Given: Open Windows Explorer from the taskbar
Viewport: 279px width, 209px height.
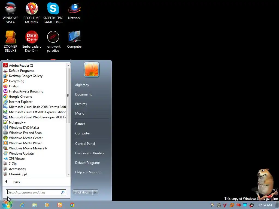Looking at the screenshot, I should pyautogui.click(x=35, y=205).
